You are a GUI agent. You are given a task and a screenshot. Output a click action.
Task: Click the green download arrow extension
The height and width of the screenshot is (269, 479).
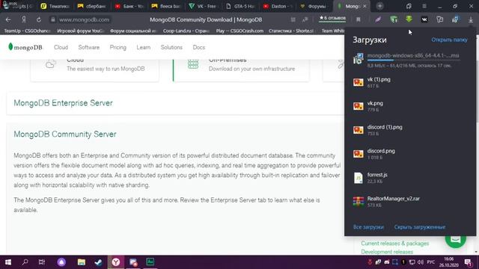coord(409,19)
